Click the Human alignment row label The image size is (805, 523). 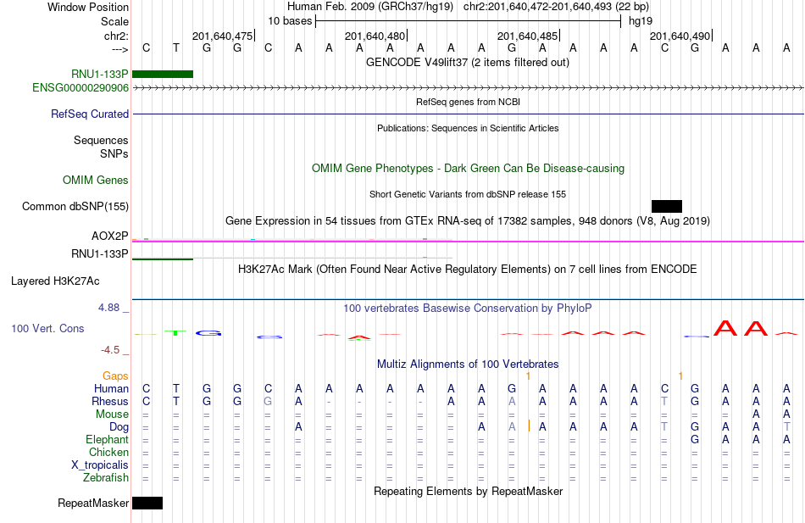[x=111, y=389]
